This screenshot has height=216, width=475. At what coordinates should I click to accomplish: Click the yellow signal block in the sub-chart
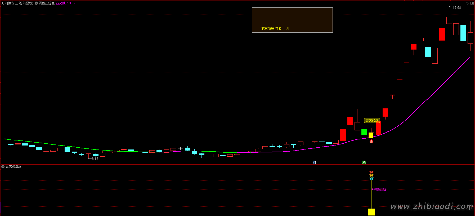371,212
